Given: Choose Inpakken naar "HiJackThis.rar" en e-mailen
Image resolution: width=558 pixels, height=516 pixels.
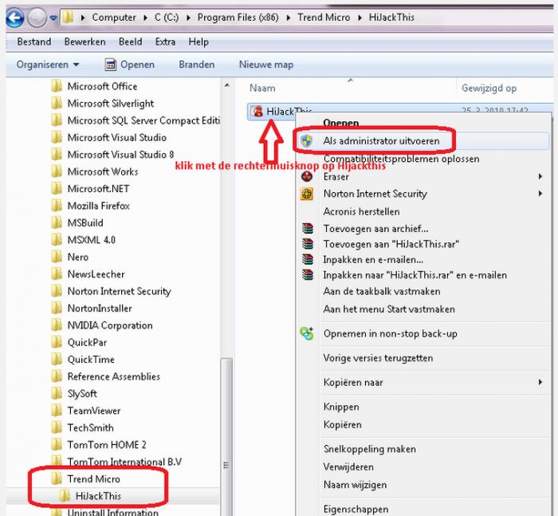Looking at the screenshot, I should (x=415, y=275).
